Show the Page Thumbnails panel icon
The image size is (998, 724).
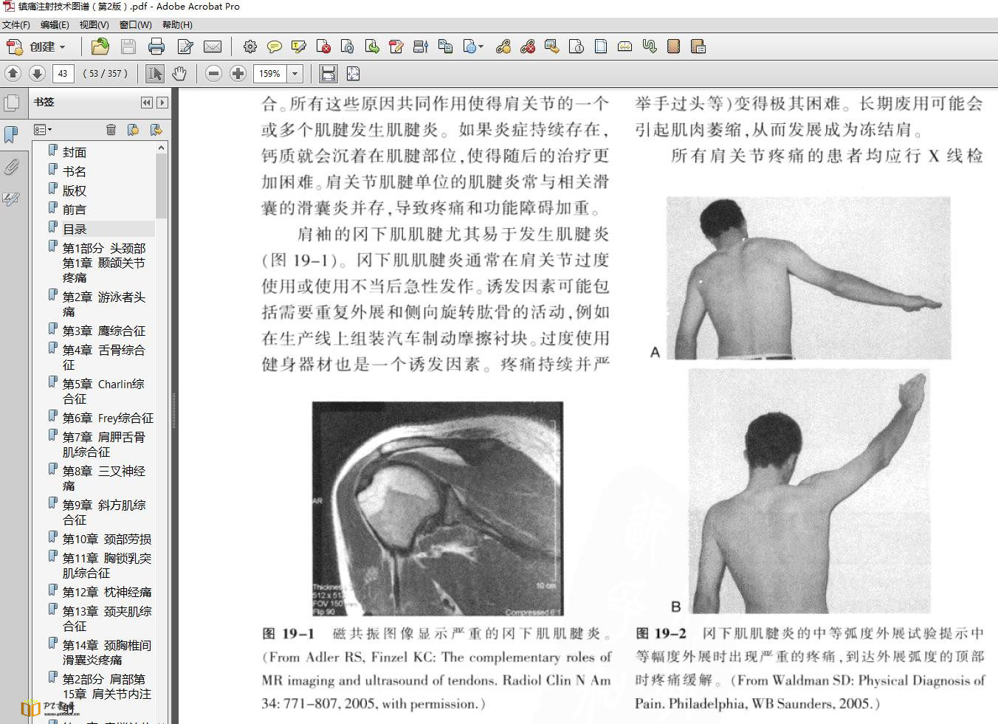(x=11, y=103)
